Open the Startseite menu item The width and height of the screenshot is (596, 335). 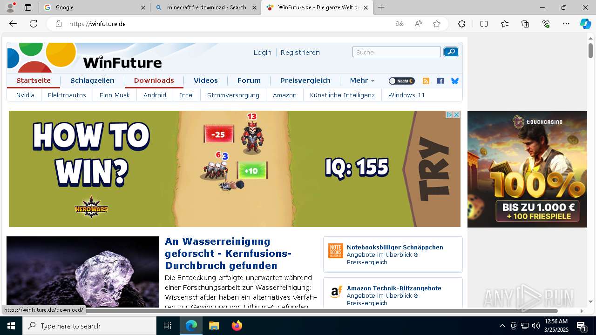(34, 80)
